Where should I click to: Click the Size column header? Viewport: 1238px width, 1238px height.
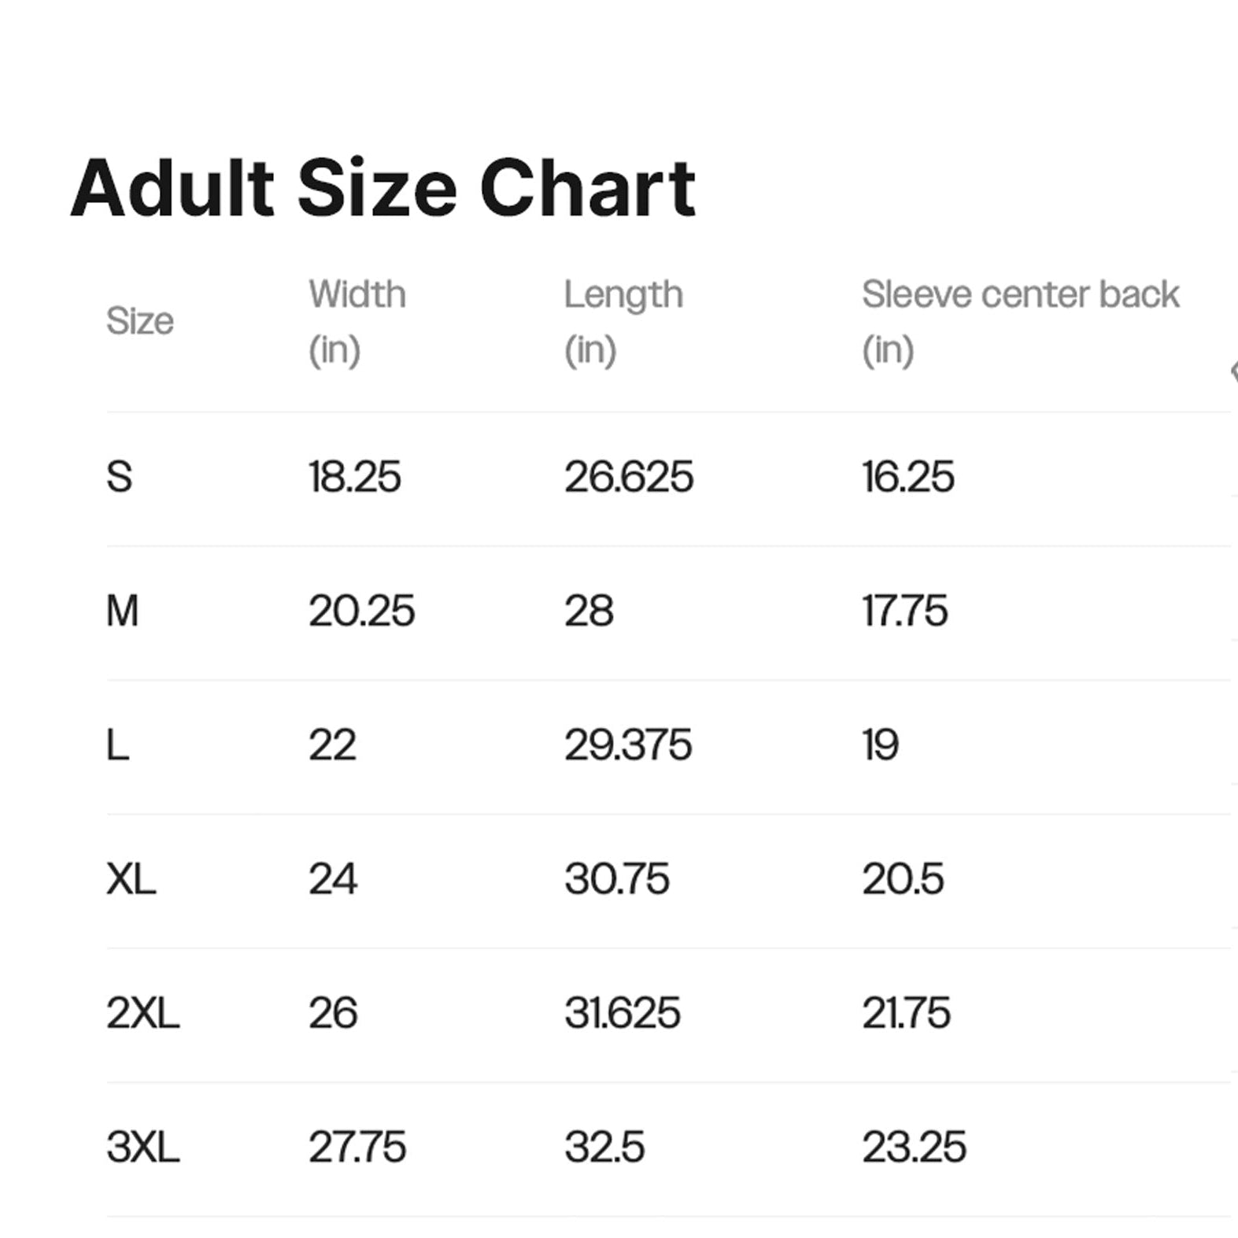[140, 321]
